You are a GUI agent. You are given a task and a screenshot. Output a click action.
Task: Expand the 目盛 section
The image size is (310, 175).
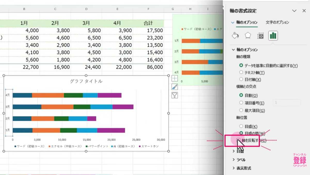(239, 151)
